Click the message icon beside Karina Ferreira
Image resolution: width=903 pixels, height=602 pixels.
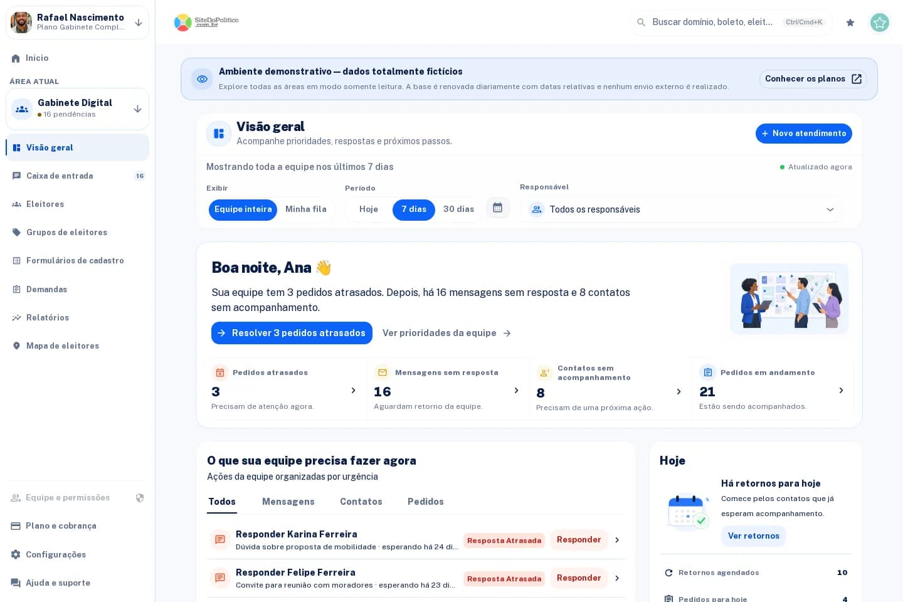[220, 540]
